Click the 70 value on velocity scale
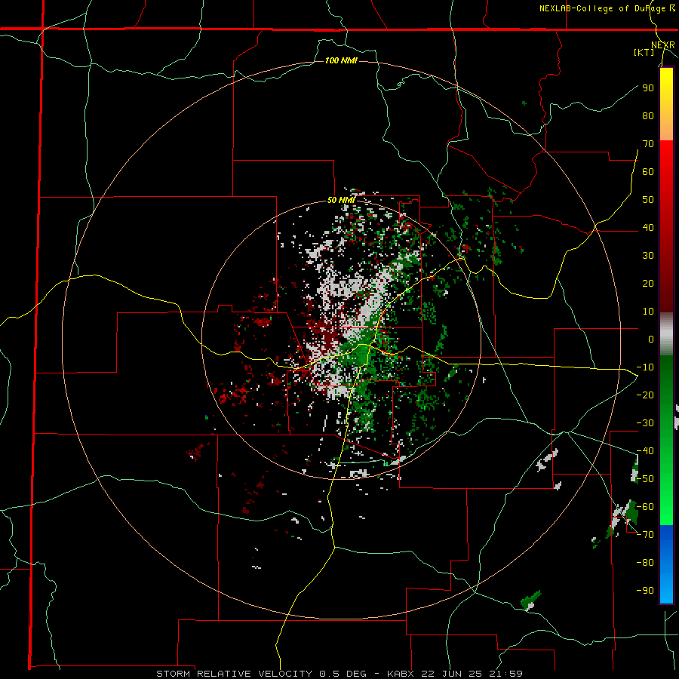This screenshot has height=679, width=679. pyautogui.click(x=648, y=144)
